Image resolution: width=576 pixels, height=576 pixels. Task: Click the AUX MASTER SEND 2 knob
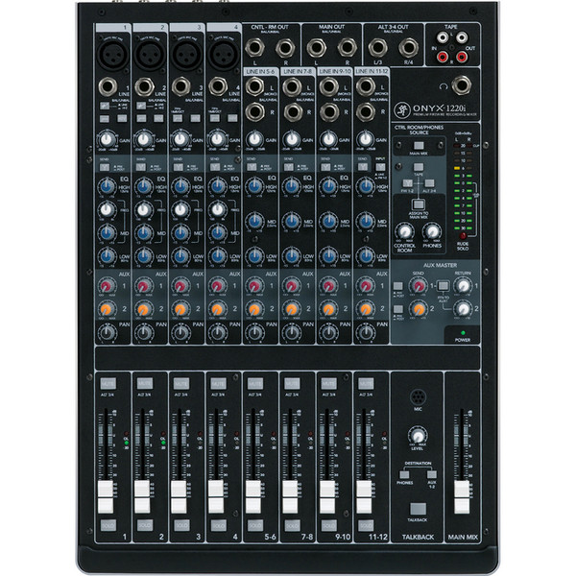(419, 309)
